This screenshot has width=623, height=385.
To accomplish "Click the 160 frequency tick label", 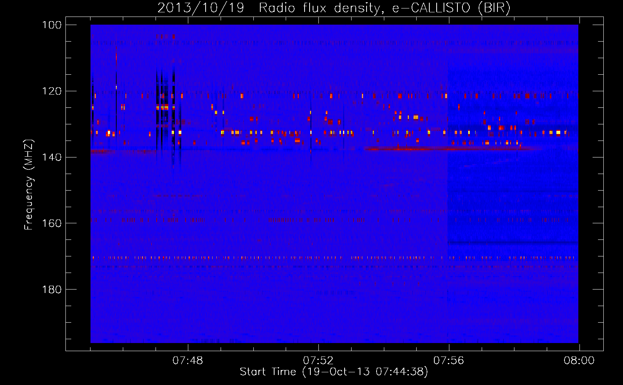I will point(52,223).
